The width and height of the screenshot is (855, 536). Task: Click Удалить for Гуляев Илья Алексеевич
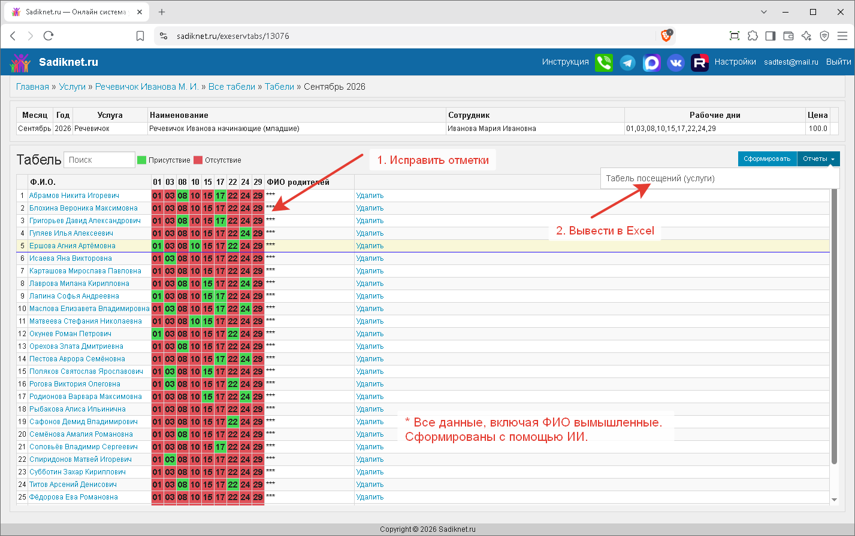click(x=370, y=233)
